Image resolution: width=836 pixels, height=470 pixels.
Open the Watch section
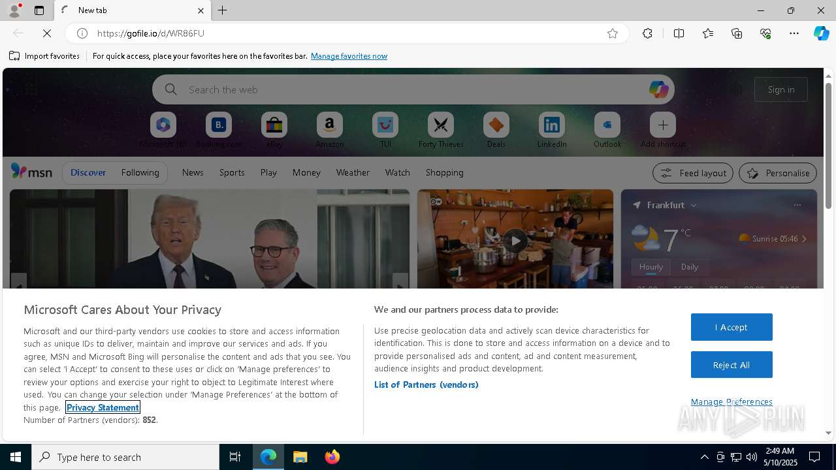pos(398,172)
